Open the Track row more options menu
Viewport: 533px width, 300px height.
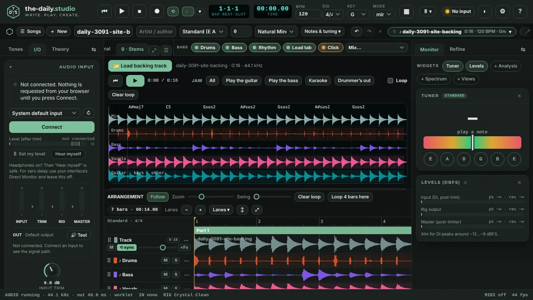[186, 240]
